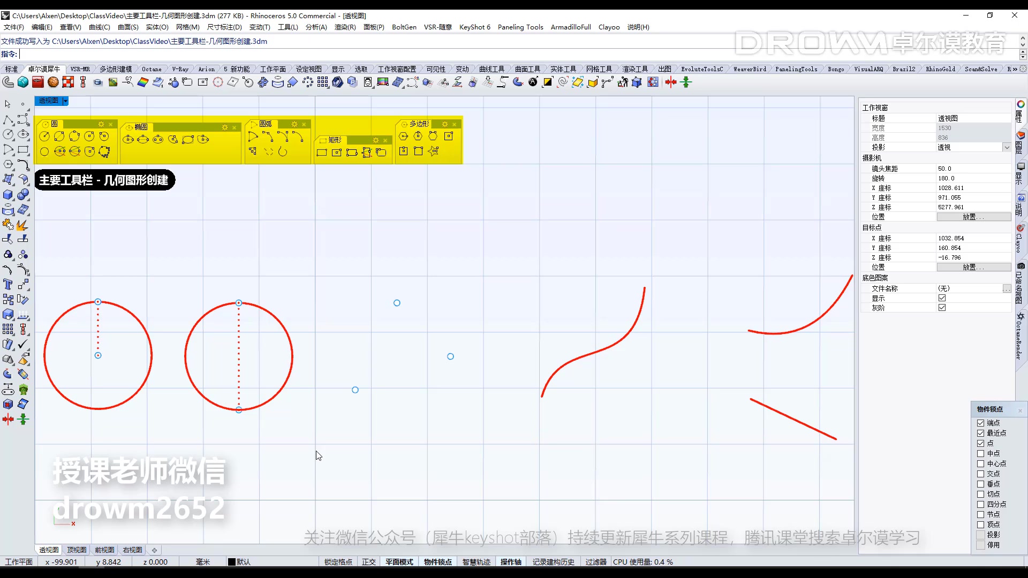
Task: Click the rainbow gradient surface toolbar icon
Action: [142, 82]
